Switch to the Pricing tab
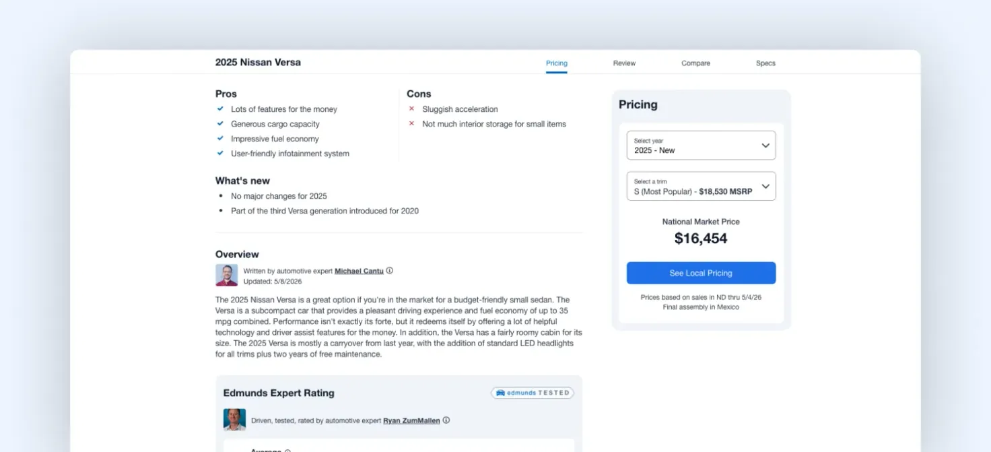Viewport: 991px width, 452px height. click(556, 63)
